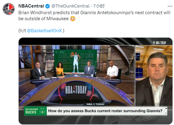Click the tweet text about Windhorst prediction

[x=94, y=16]
